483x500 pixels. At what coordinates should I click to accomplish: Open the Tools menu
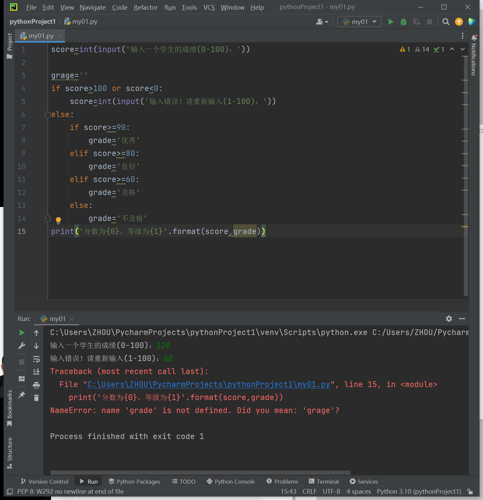(189, 7)
